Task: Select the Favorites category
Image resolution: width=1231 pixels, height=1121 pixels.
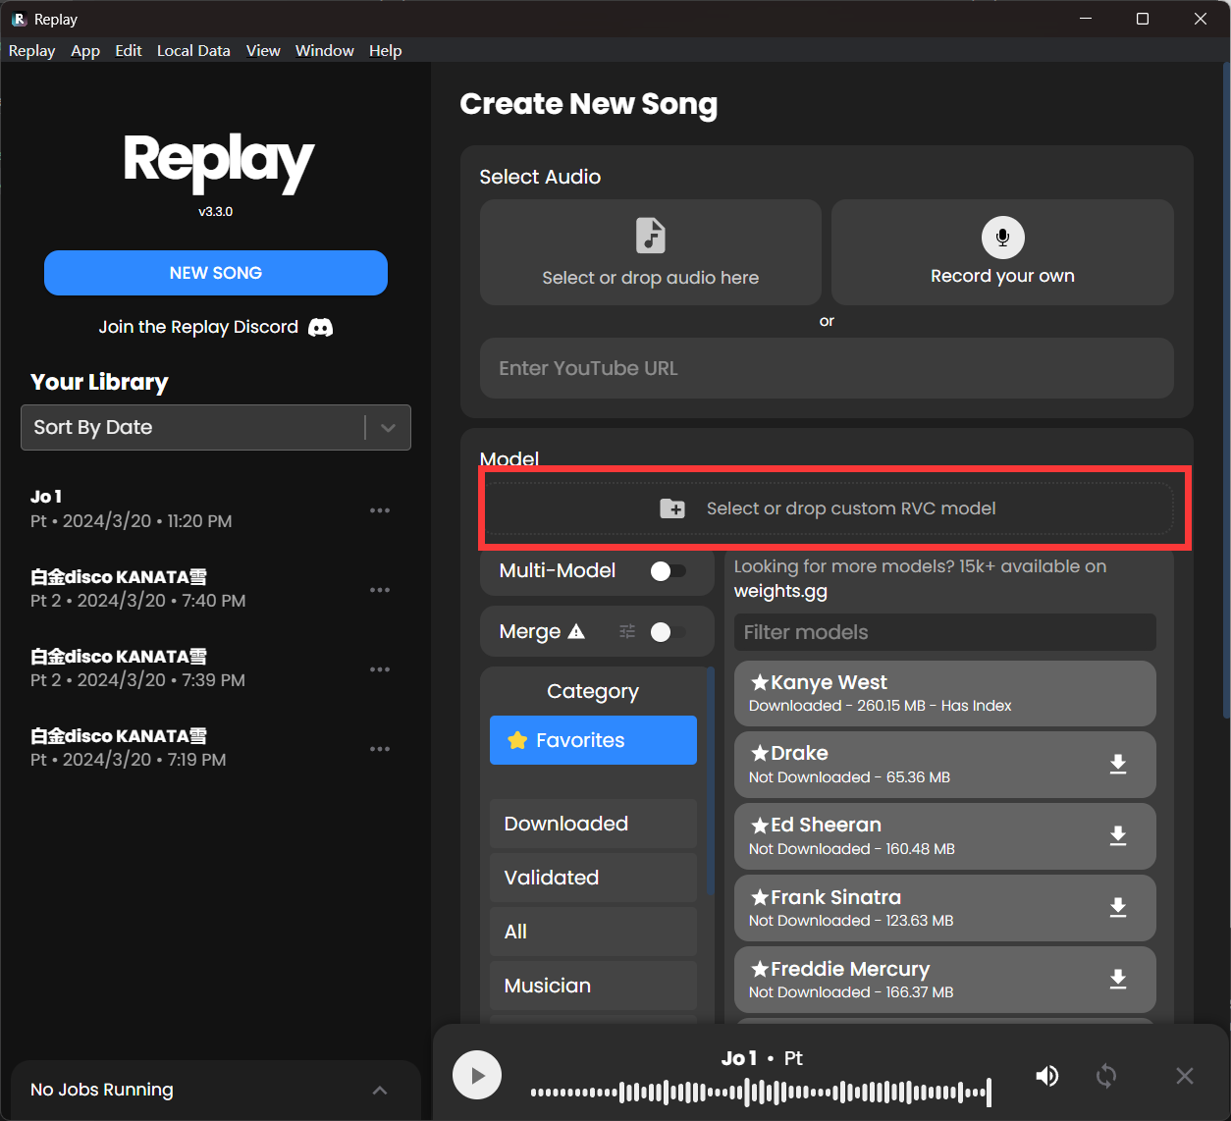Action: click(x=593, y=740)
